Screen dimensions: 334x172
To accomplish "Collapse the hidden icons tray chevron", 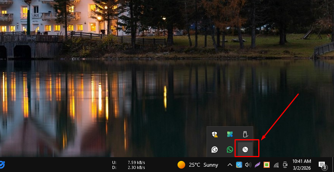I will (x=230, y=165).
